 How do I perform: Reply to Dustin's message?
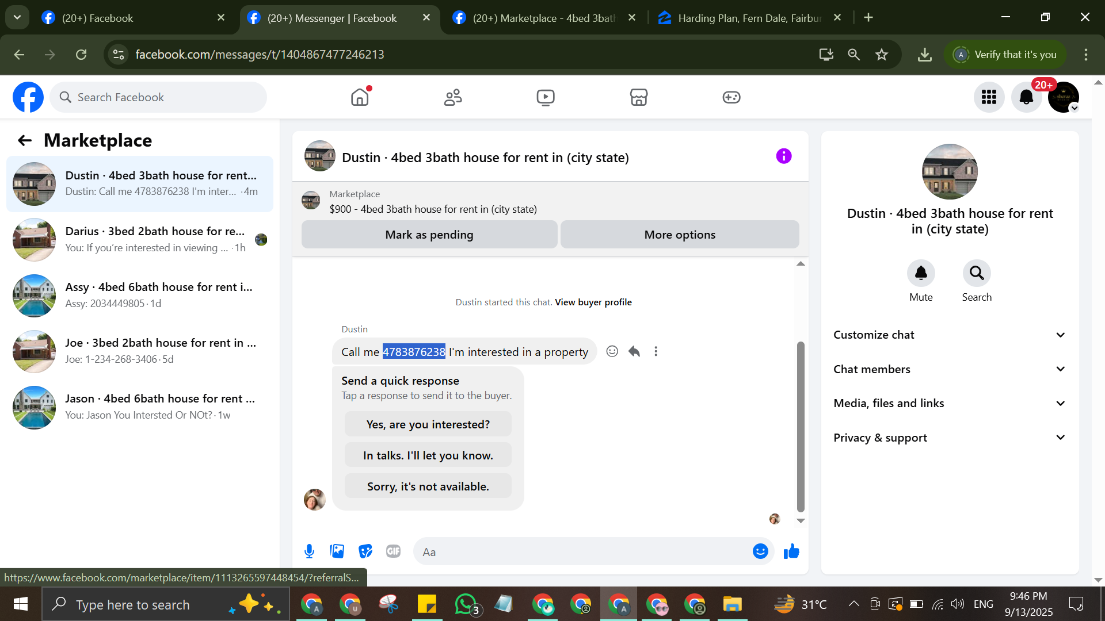(x=634, y=351)
